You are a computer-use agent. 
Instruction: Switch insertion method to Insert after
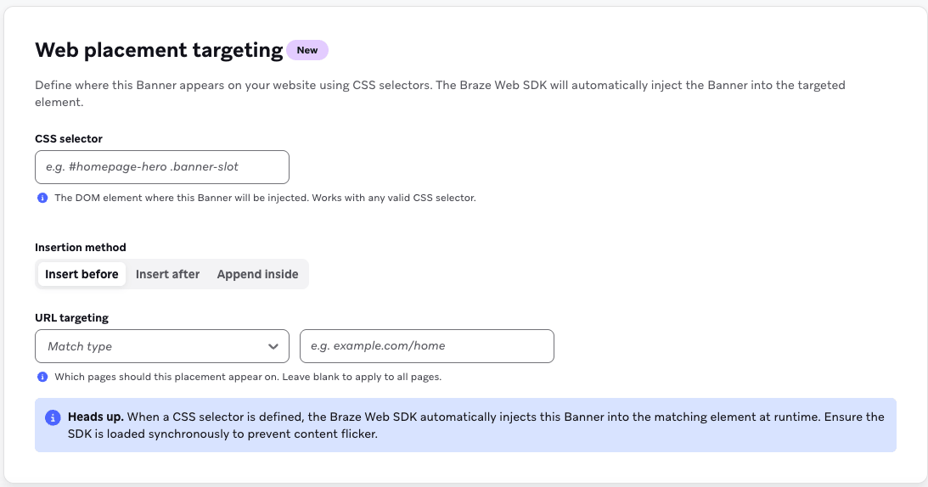pyautogui.click(x=167, y=274)
